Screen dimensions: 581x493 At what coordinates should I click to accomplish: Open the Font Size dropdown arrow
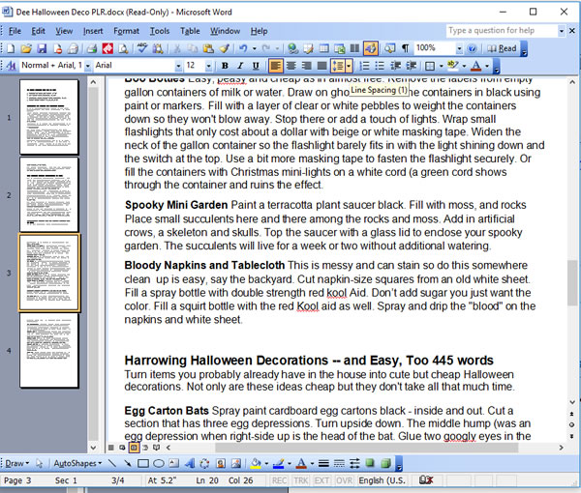coord(208,66)
